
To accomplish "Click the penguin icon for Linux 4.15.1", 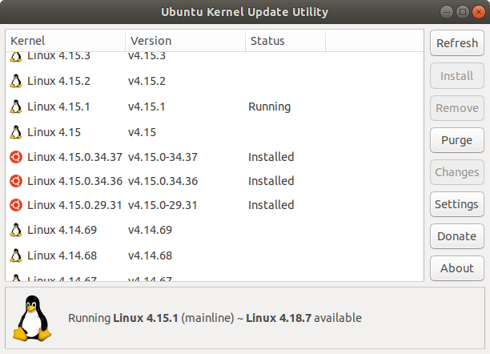I will 16,107.
